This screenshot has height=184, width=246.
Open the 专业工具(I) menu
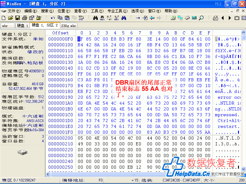pos(117,11)
